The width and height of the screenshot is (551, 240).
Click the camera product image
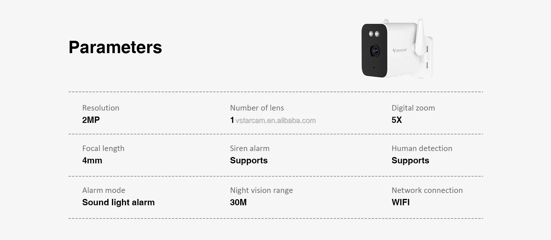pyautogui.click(x=397, y=49)
